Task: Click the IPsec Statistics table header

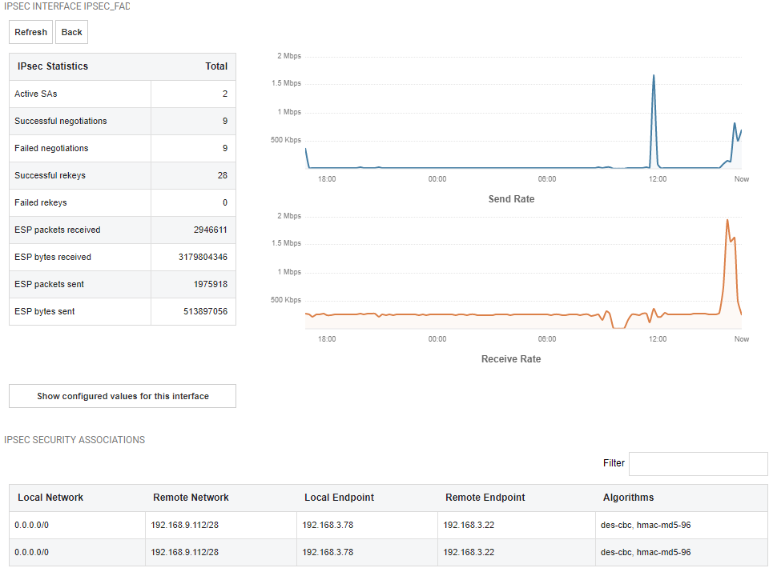Action: click(x=123, y=66)
